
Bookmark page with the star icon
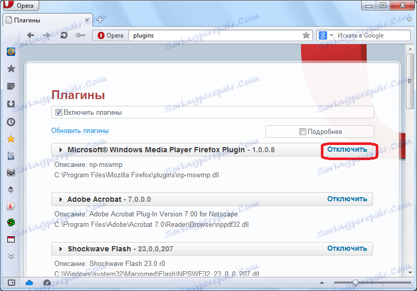tap(306, 35)
